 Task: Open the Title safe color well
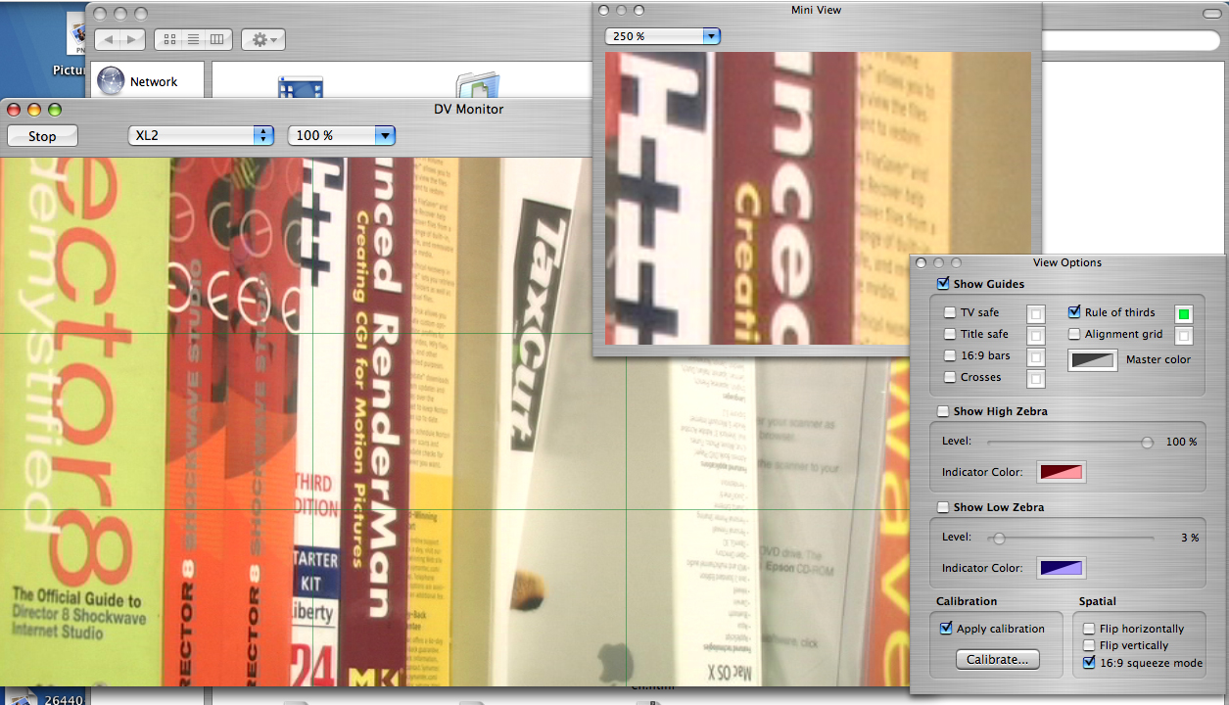pyautogui.click(x=1036, y=336)
